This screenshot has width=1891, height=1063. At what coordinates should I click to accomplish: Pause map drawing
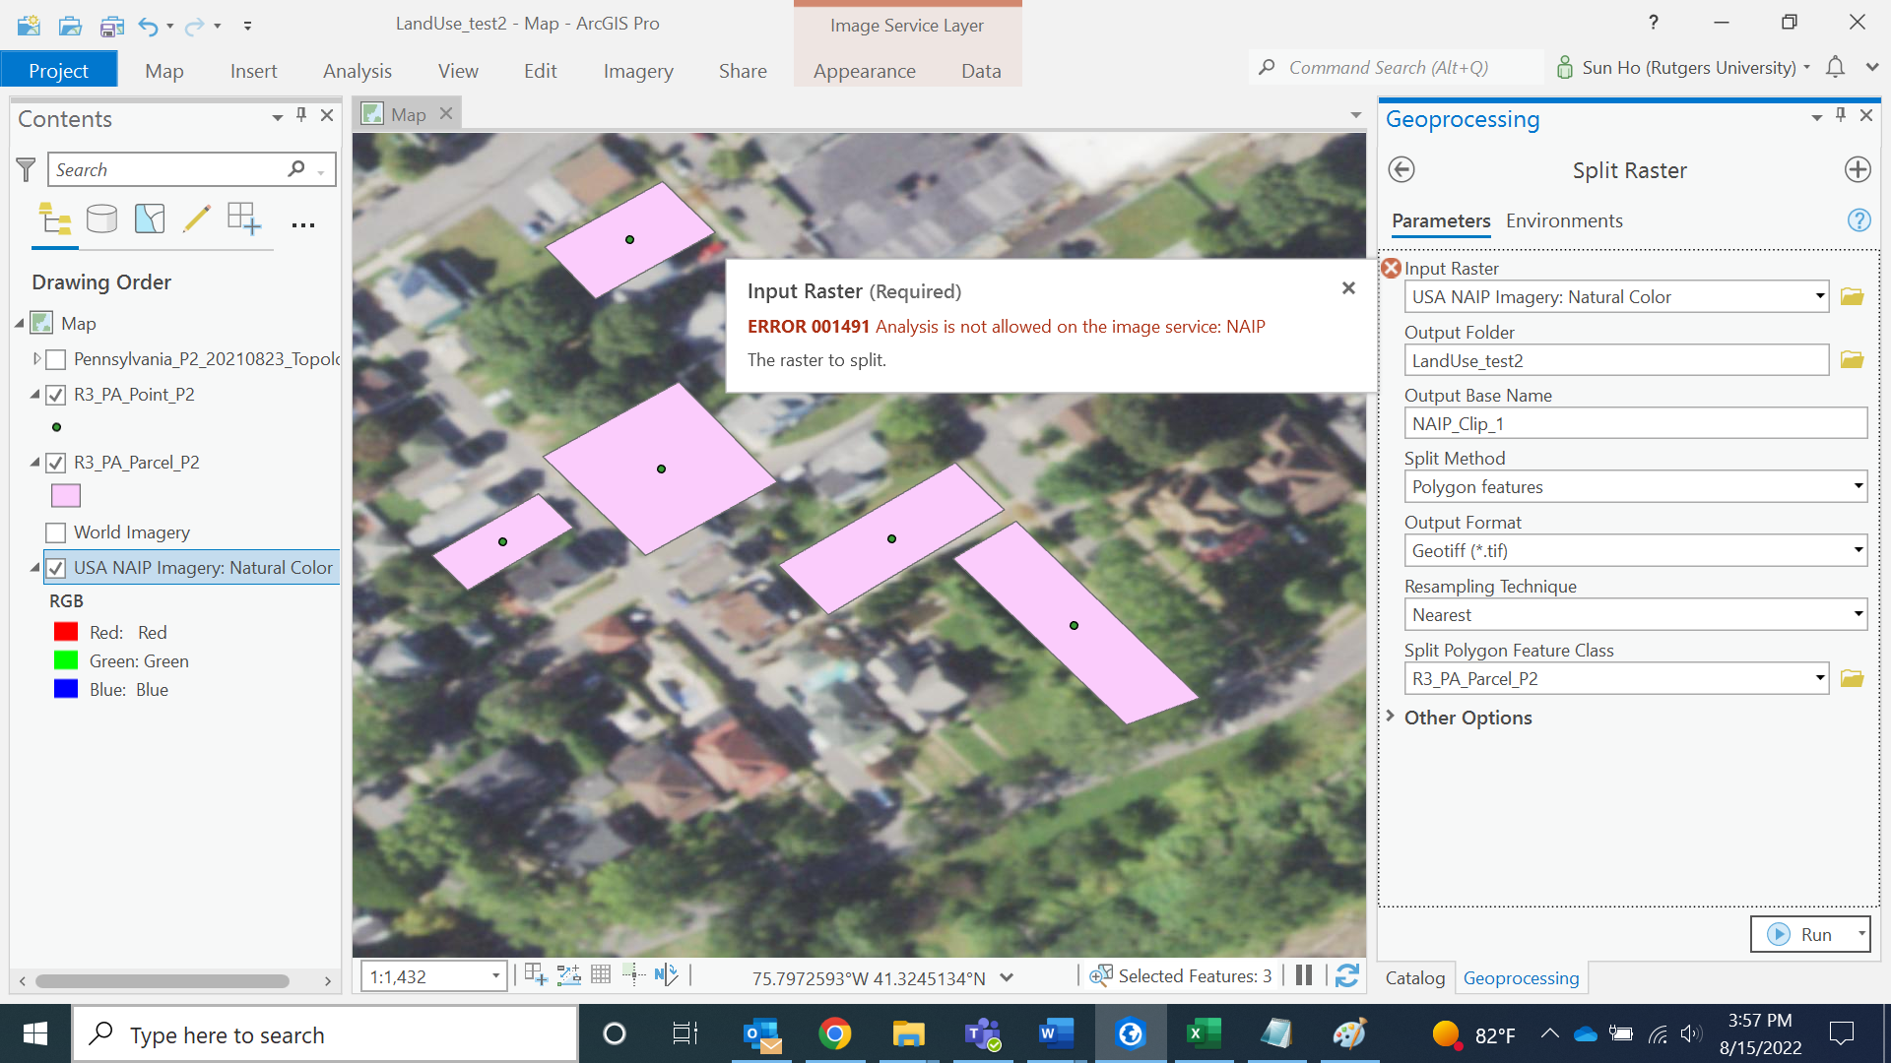(1304, 975)
